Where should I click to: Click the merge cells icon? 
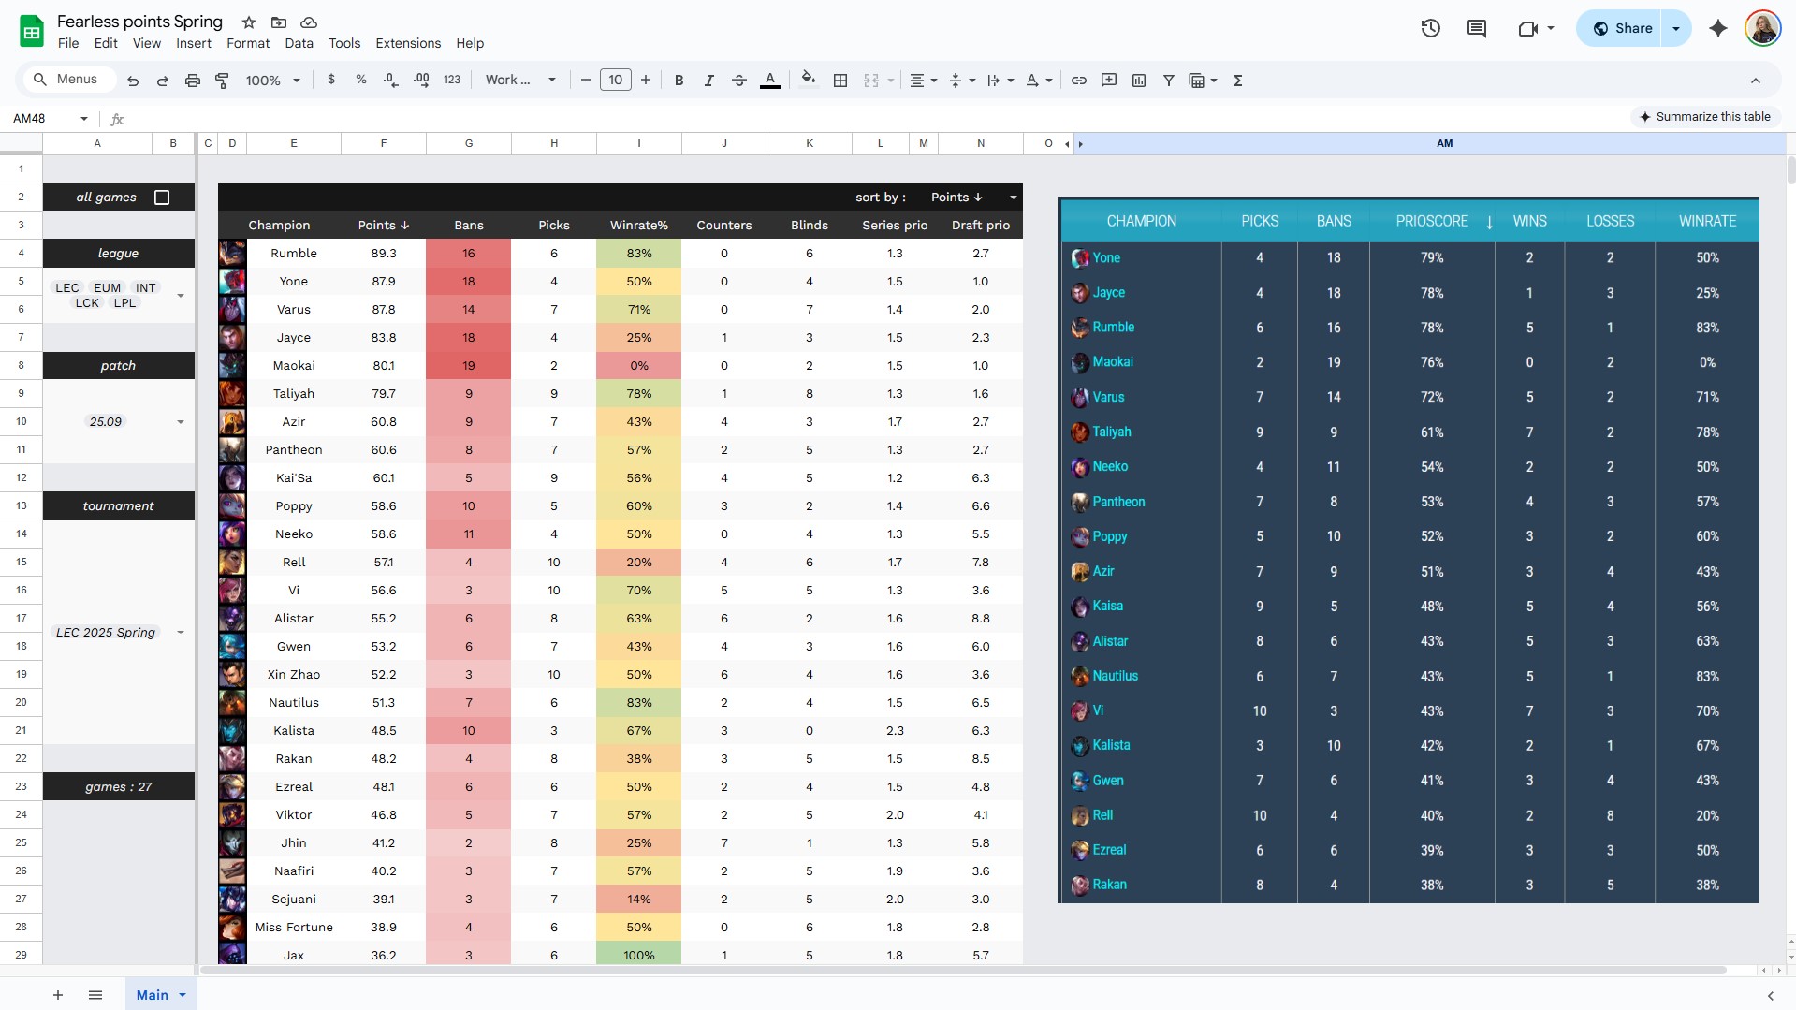(x=871, y=81)
